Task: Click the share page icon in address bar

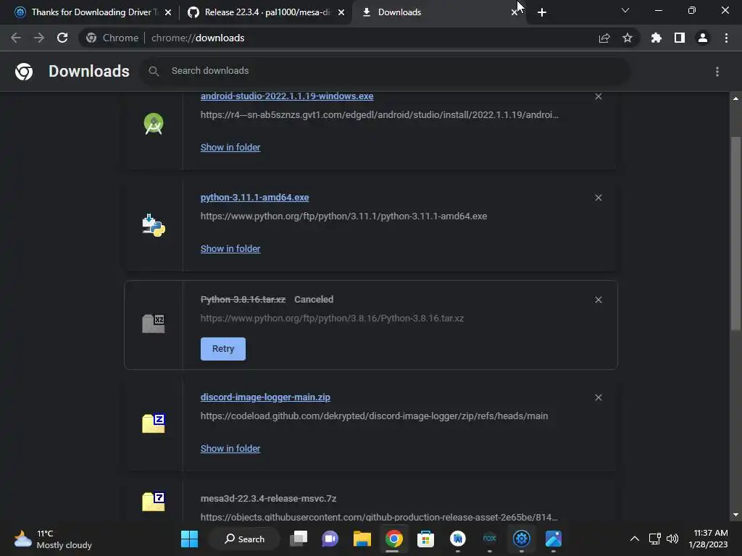Action: tap(604, 38)
